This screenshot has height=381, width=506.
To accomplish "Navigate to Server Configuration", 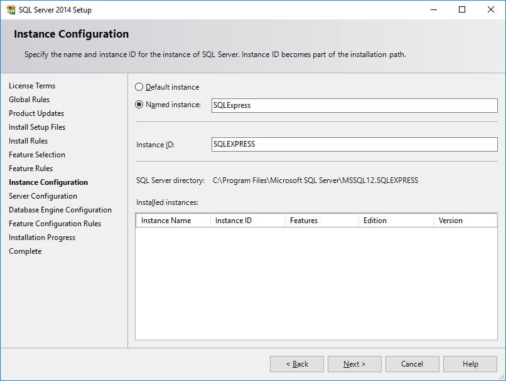I will coord(43,196).
